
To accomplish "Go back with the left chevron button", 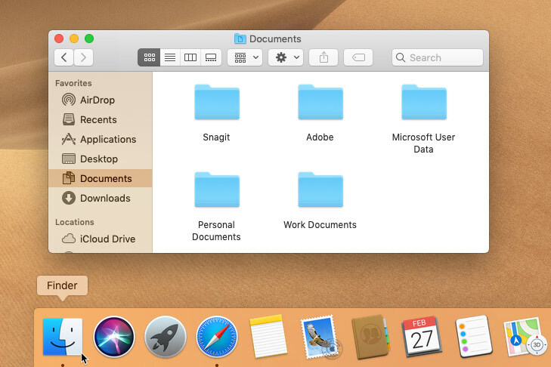I will (64, 57).
